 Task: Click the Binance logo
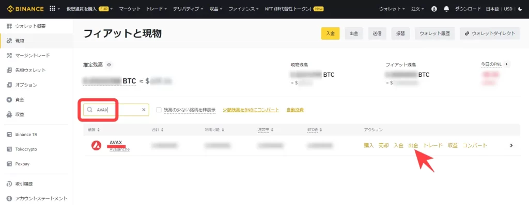[25, 9]
